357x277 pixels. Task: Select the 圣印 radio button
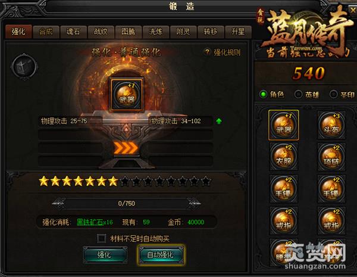point(333,94)
